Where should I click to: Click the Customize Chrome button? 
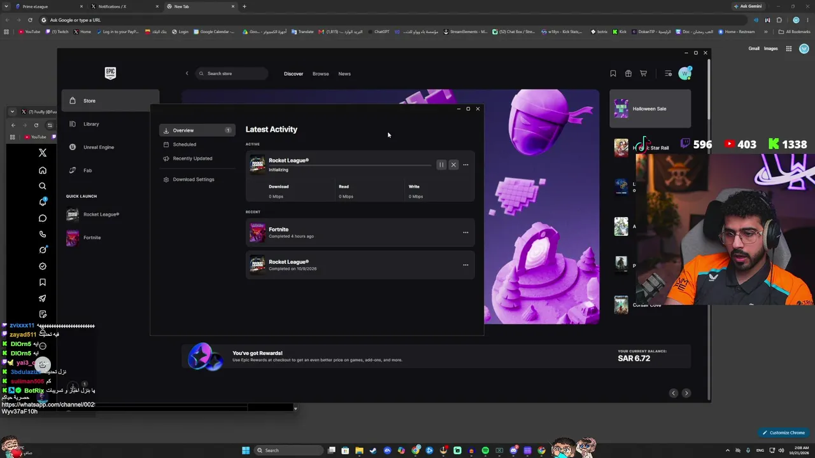point(784,433)
